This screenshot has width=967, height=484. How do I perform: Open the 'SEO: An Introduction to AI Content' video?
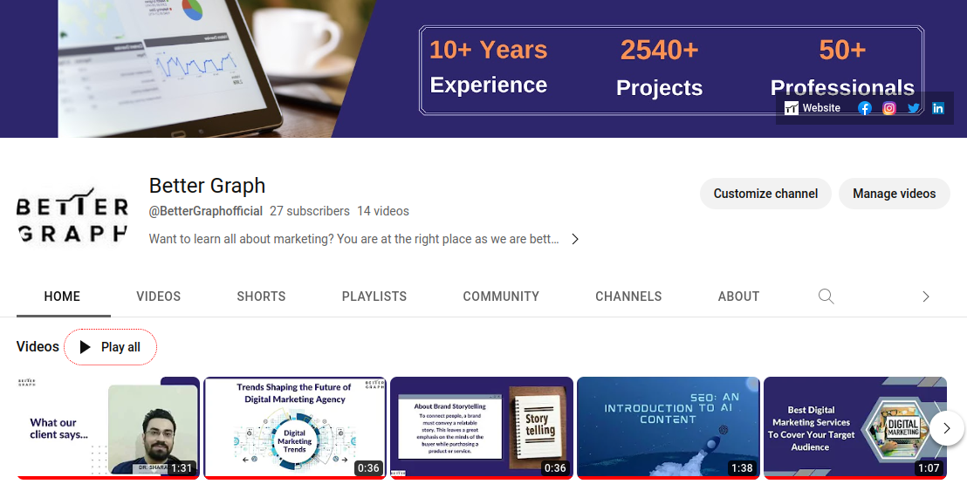(x=669, y=428)
